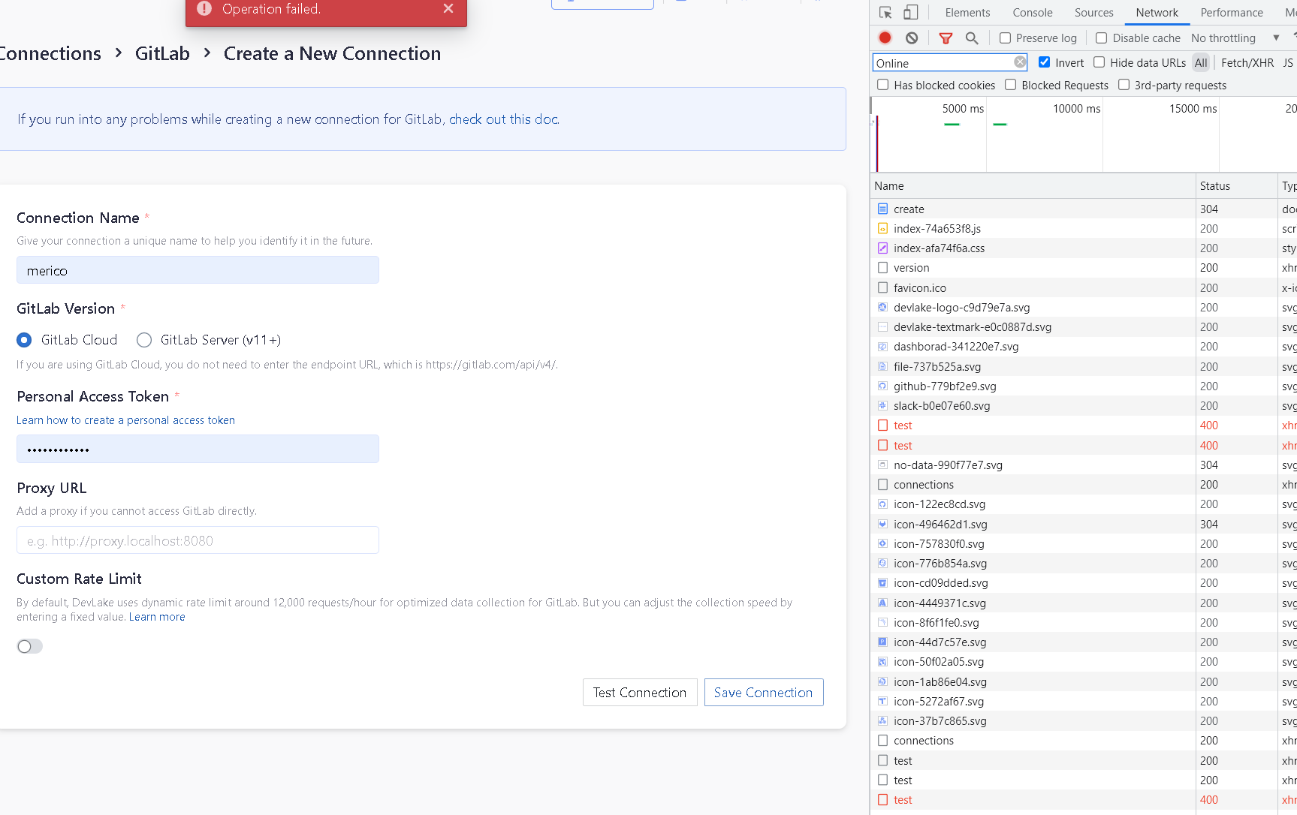Select icon-757830f0.svg request icon

[x=883, y=543]
